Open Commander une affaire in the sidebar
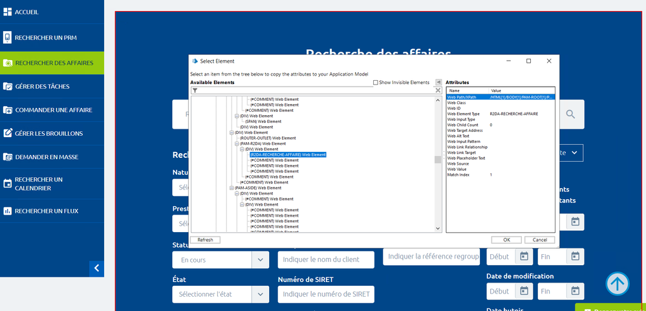The height and width of the screenshot is (311, 646). (52, 110)
